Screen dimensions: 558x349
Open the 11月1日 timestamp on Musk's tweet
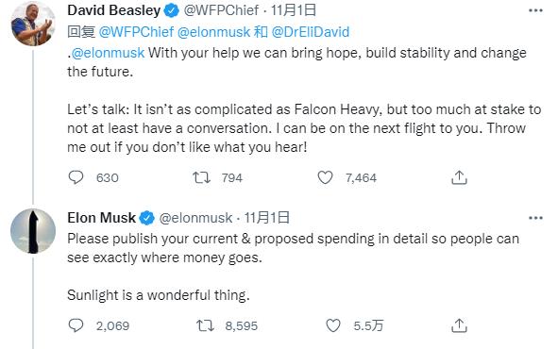(266, 218)
